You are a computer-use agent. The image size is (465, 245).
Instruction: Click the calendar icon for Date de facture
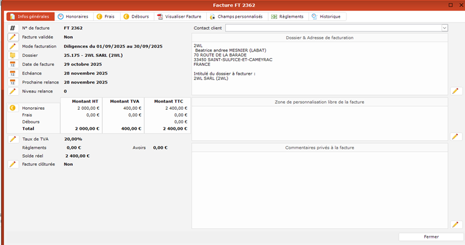[x=12, y=64]
